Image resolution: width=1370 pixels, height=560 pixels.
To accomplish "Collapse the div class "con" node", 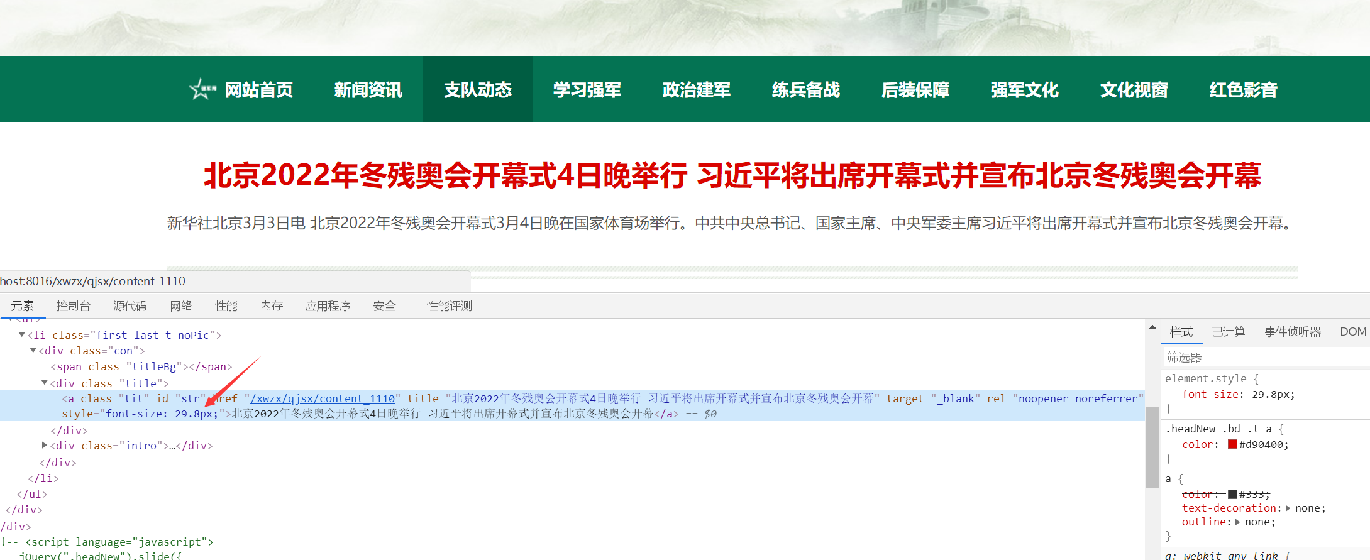I will (x=33, y=351).
